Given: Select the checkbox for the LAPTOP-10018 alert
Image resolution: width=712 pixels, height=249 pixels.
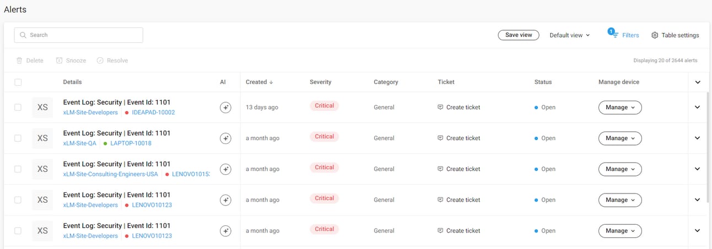Looking at the screenshot, I should [18, 138].
